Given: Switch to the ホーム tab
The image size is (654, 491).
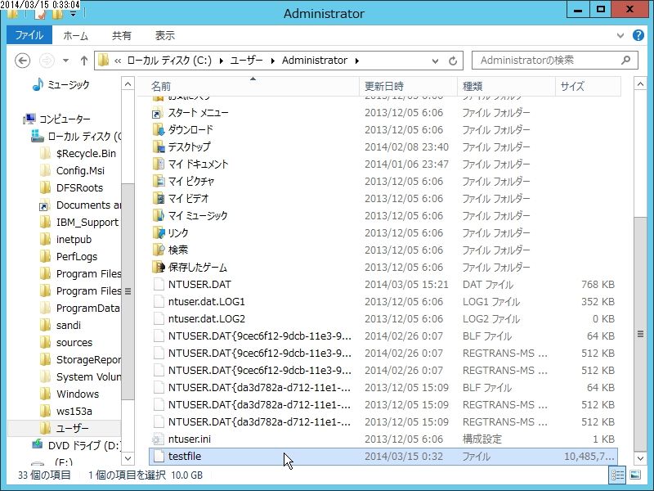Looking at the screenshot, I should (x=75, y=36).
